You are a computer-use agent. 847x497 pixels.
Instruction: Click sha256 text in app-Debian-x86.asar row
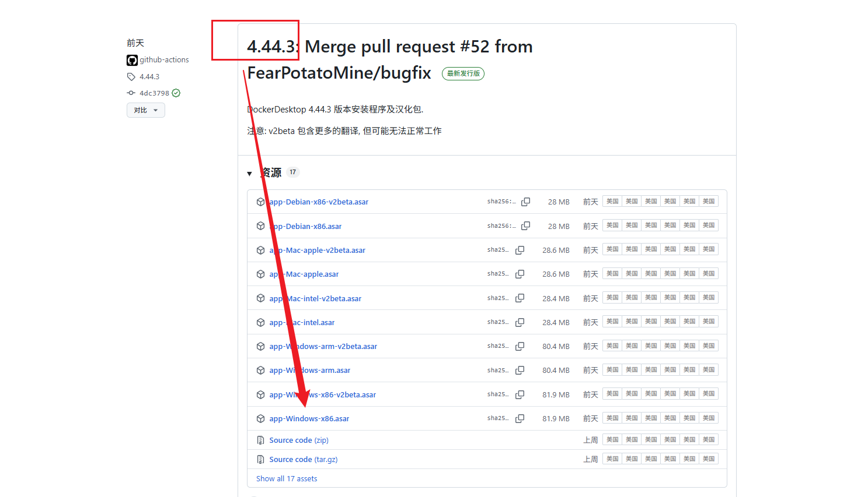[502, 225]
